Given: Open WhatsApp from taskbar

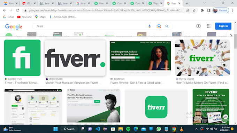Looking at the screenshot, I should [x=159, y=129].
